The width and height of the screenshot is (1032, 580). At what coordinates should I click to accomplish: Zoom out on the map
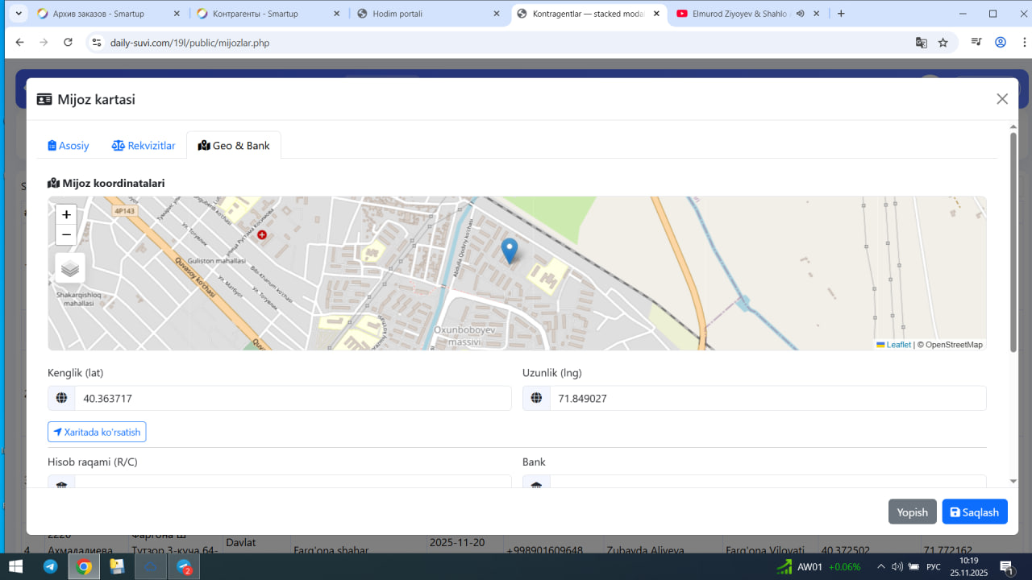[x=66, y=235]
